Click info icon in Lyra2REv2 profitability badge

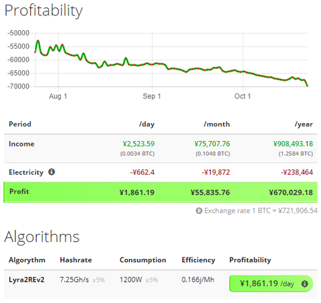tap(304, 284)
